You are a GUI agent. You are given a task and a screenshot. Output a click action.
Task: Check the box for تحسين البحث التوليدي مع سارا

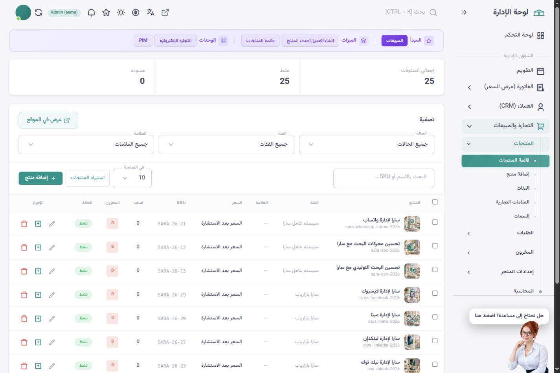tap(435, 269)
